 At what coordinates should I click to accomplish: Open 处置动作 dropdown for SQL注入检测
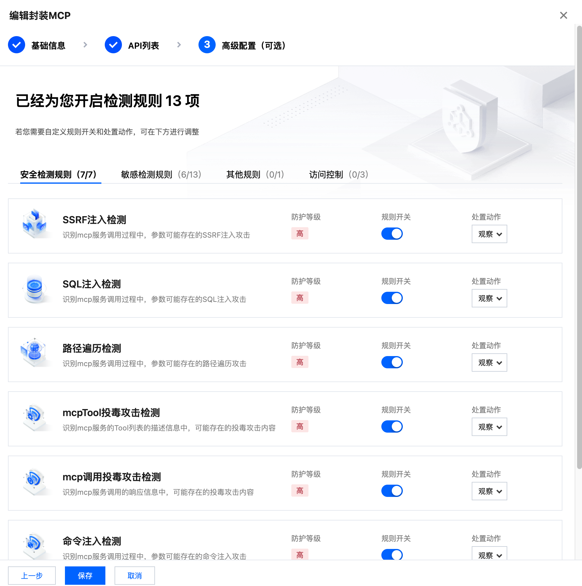click(489, 298)
